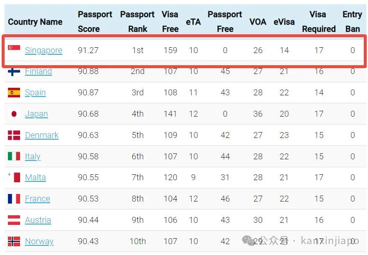Click the Denmark flag icon

(14, 135)
